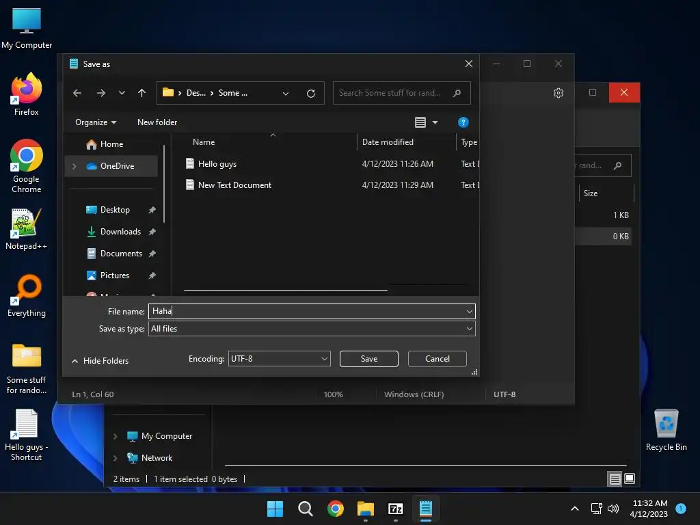Close the Save as dialog
Screen dimensions: 700x525
pos(468,64)
